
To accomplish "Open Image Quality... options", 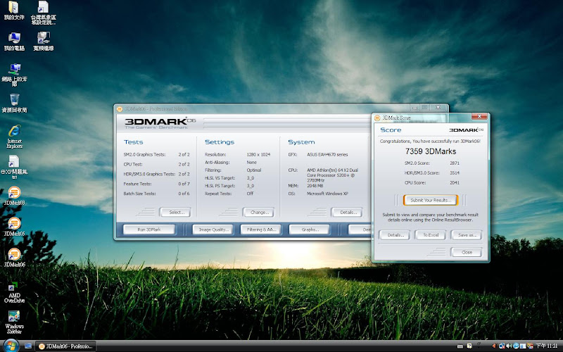I will 213,230.
